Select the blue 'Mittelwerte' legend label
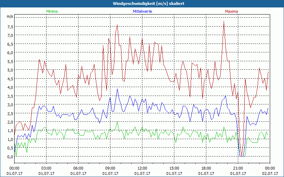The width and height of the screenshot is (284, 177). pos(142,11)
